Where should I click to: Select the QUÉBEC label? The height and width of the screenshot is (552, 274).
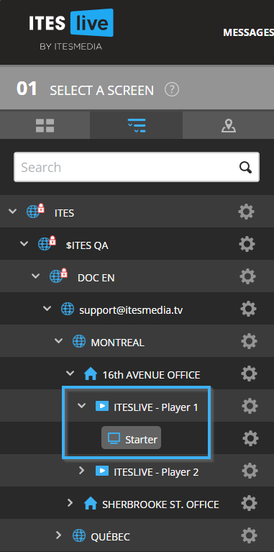111,536
